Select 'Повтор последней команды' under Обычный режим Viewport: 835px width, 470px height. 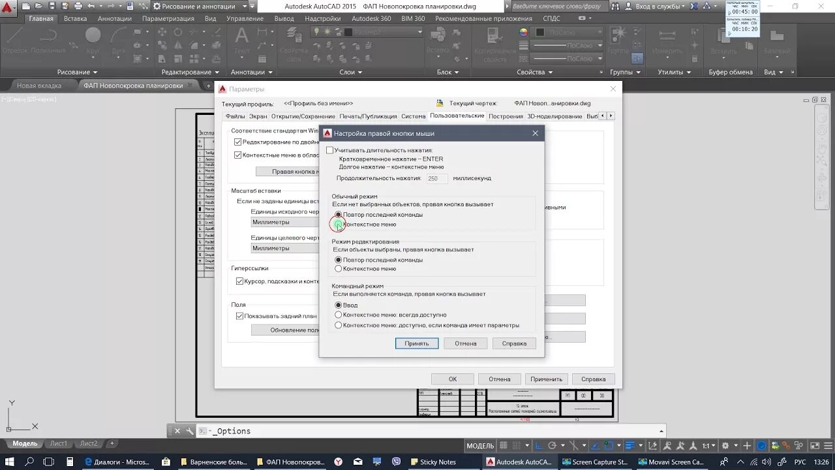tap(338, 215)
